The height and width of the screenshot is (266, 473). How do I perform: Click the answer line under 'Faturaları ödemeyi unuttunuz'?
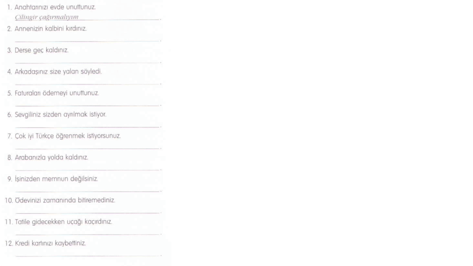click(x=88, y=104)
